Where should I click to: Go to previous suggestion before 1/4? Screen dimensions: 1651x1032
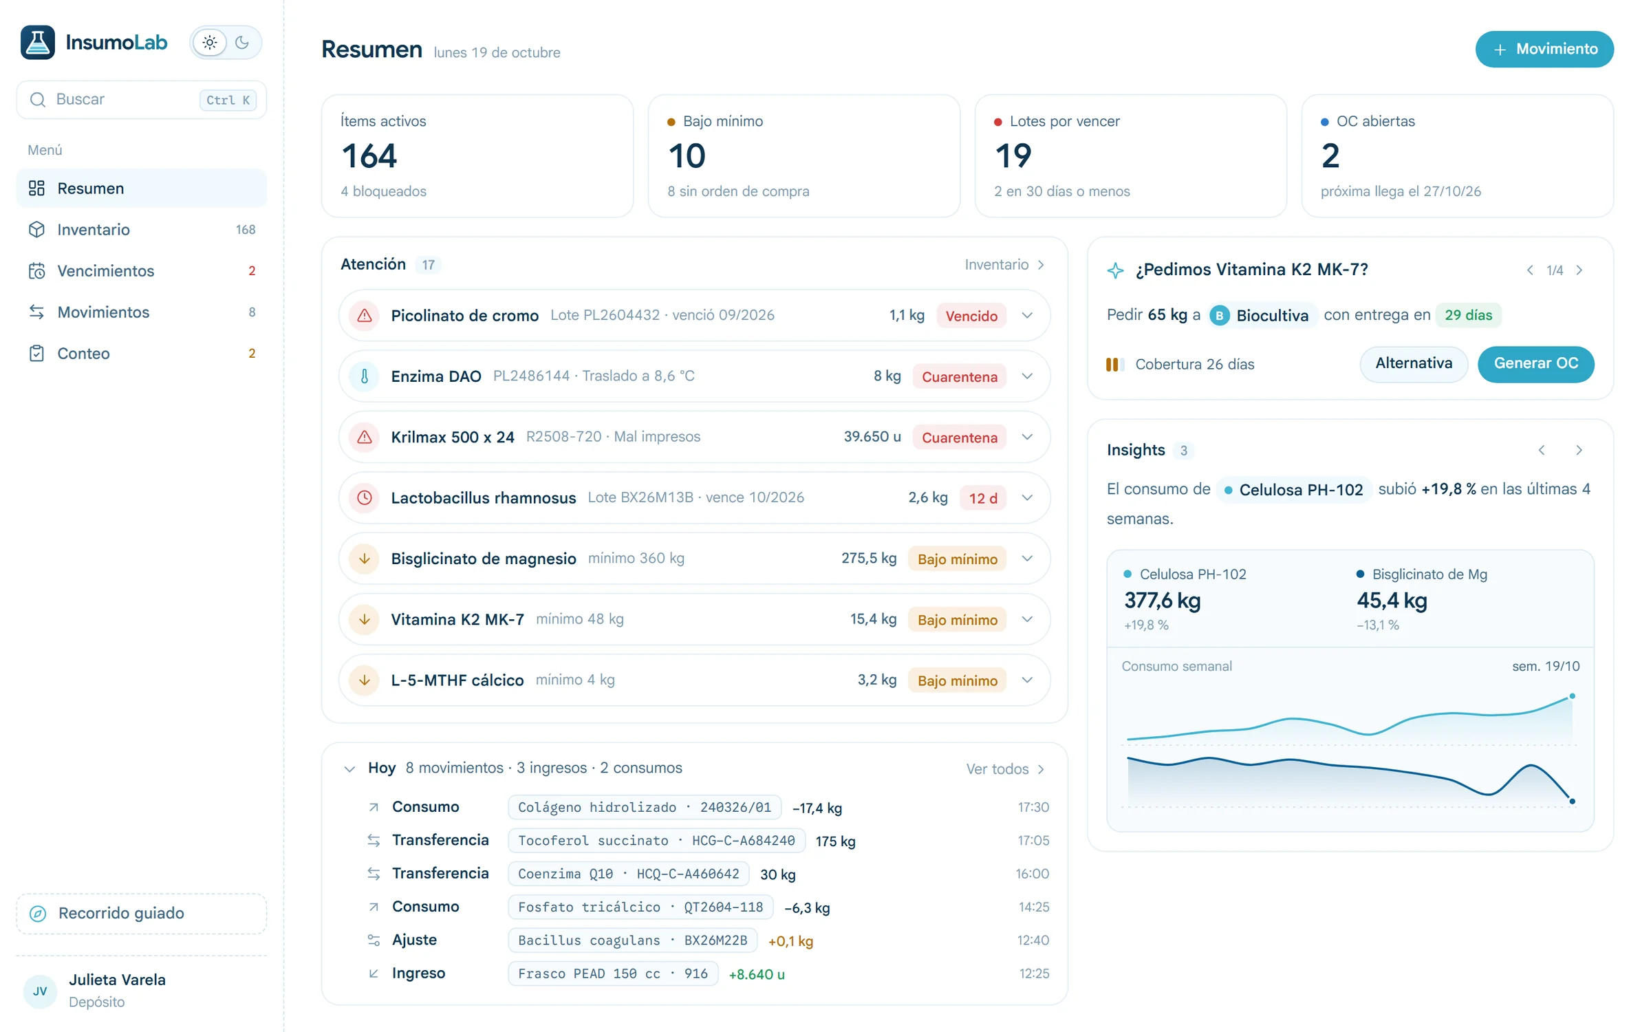[1529, 270]
